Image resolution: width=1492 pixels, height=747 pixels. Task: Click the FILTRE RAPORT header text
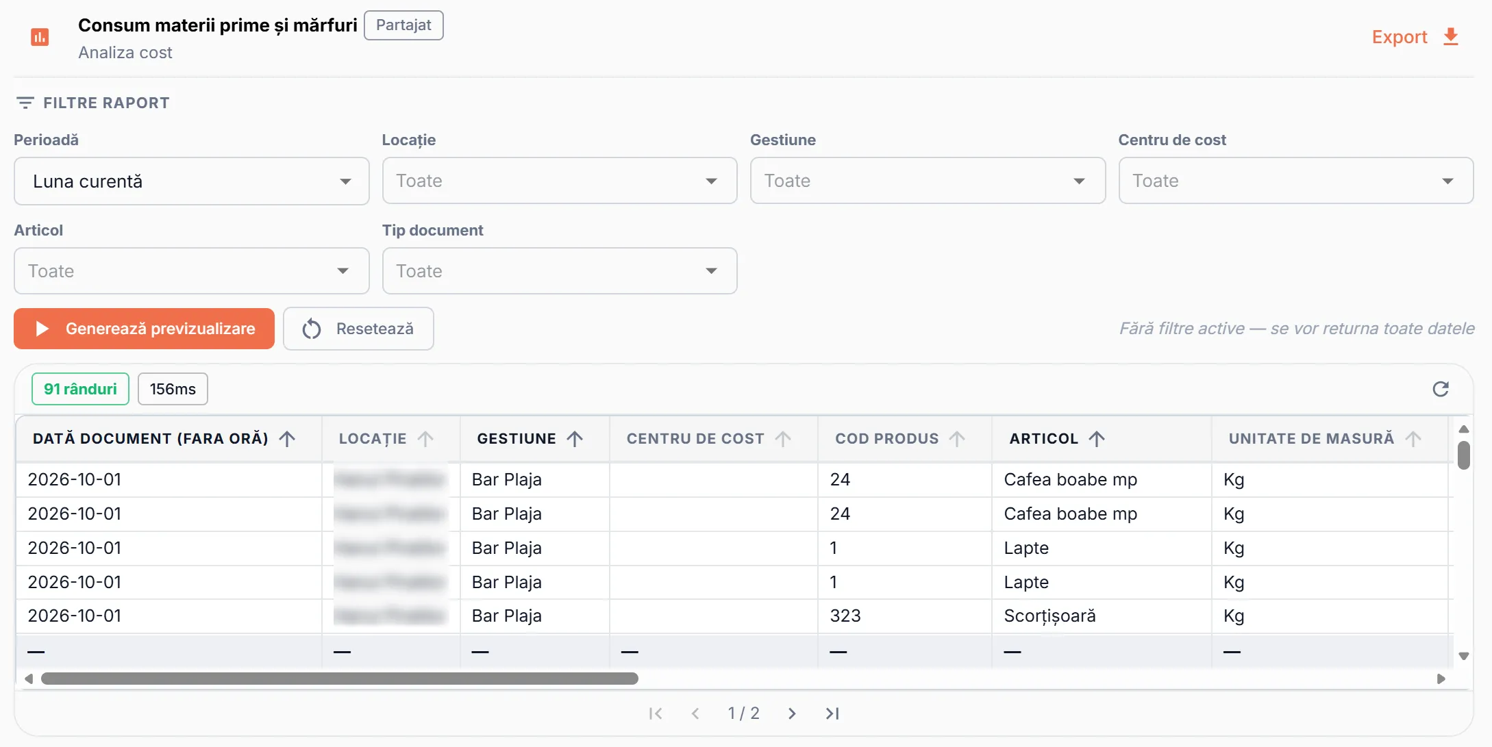click(106, 103)
